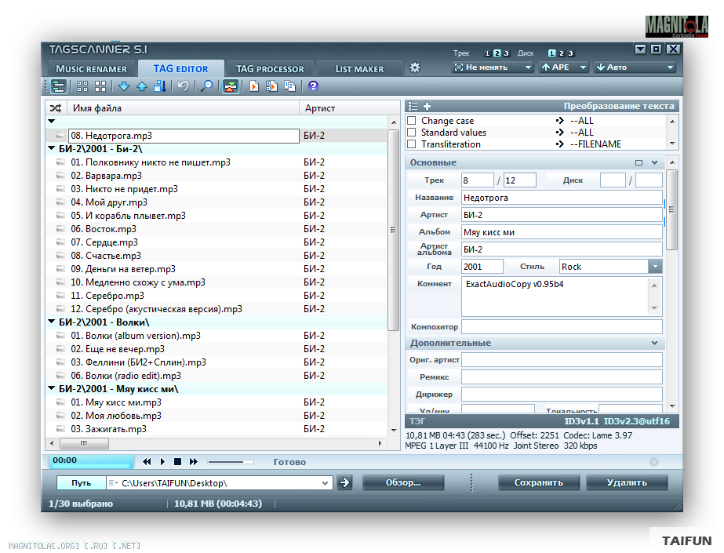Click into the Альбом field
The height and width of the screenshot is (553, 724).
562,232
